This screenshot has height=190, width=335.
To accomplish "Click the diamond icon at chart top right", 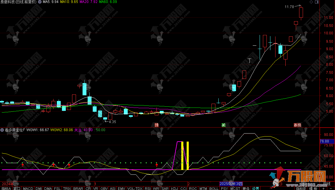I will pyautogui.click(x=311, y=2).
